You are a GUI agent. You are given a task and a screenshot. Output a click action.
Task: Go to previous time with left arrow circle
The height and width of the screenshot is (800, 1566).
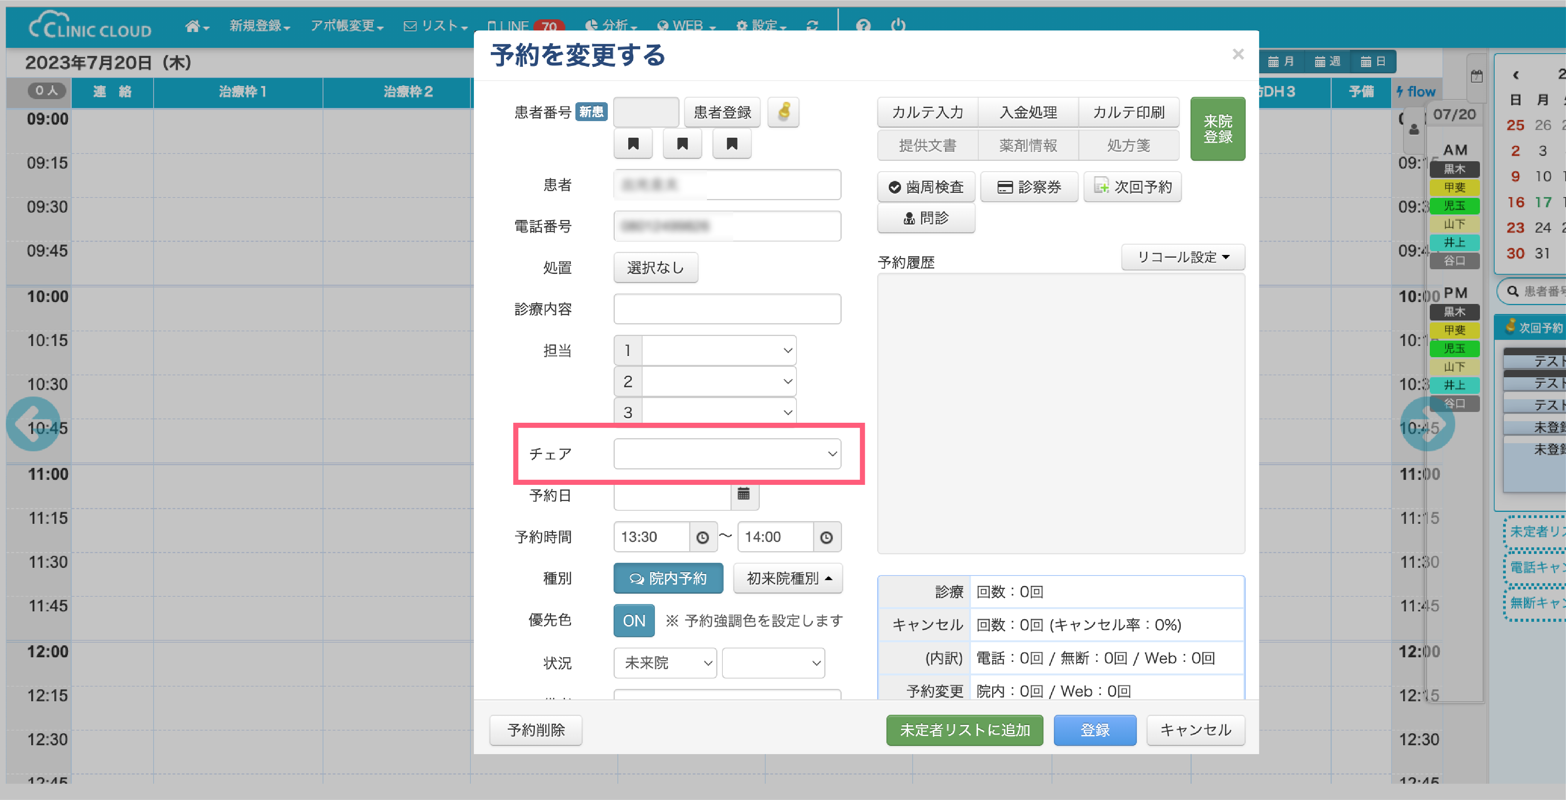pyautogui.click(x=33, y=424)
